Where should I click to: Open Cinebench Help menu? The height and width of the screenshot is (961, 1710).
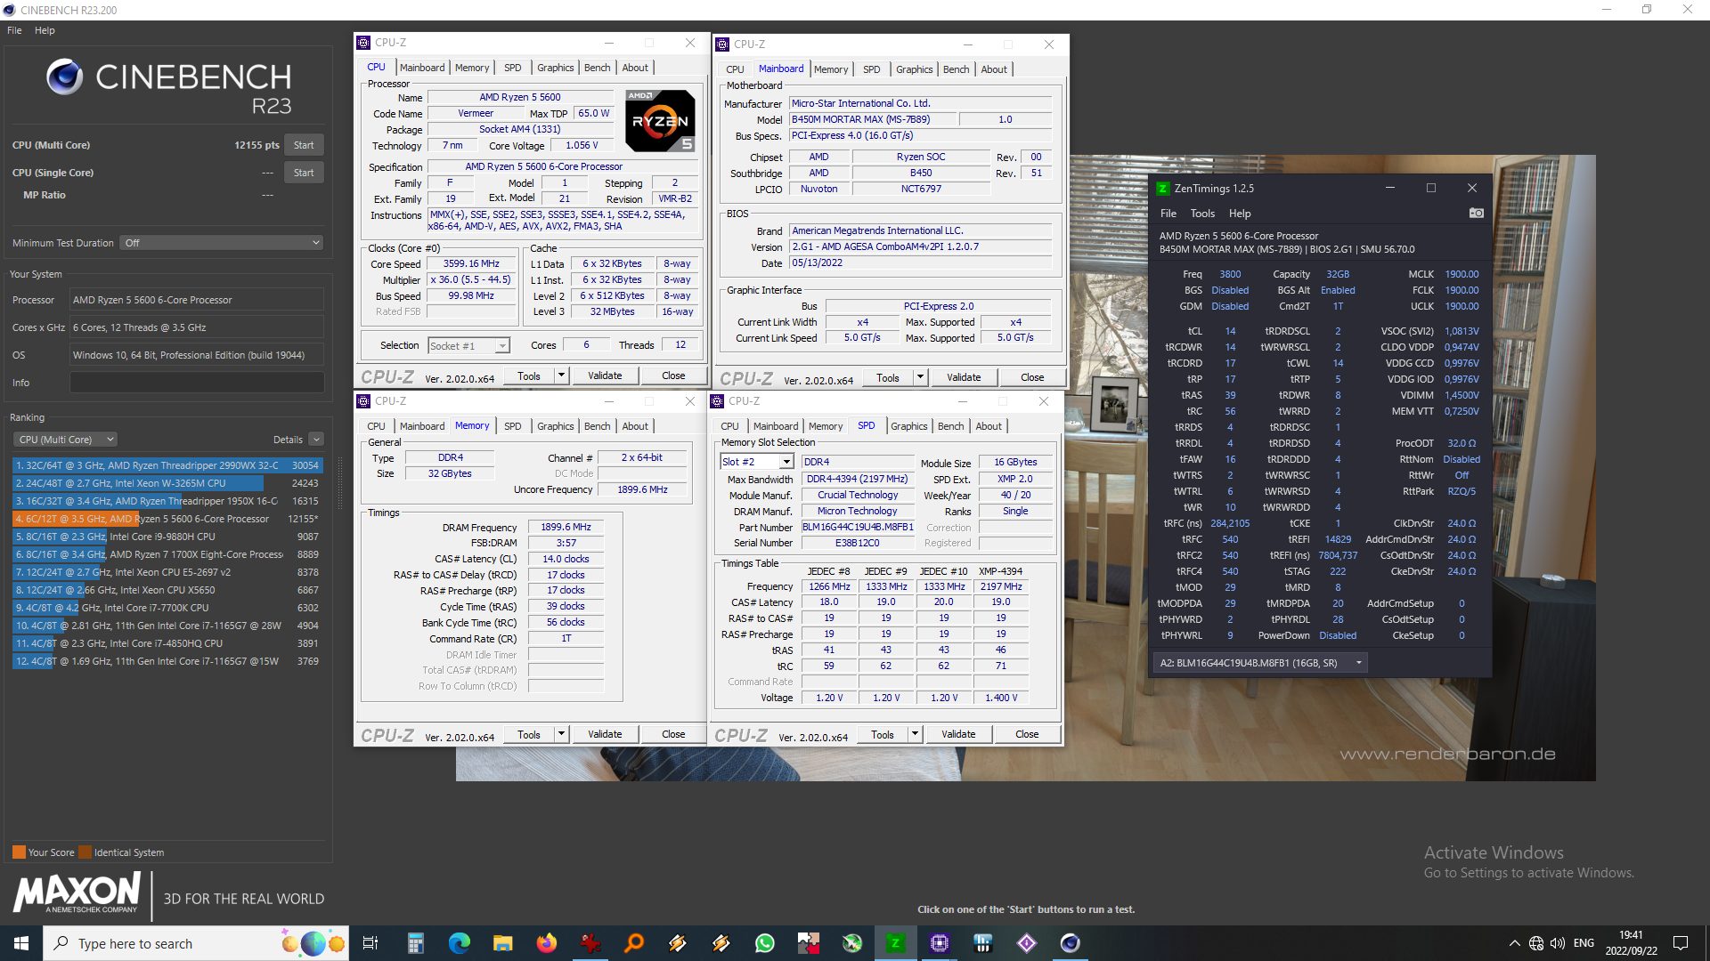click(x=45, y=30)
